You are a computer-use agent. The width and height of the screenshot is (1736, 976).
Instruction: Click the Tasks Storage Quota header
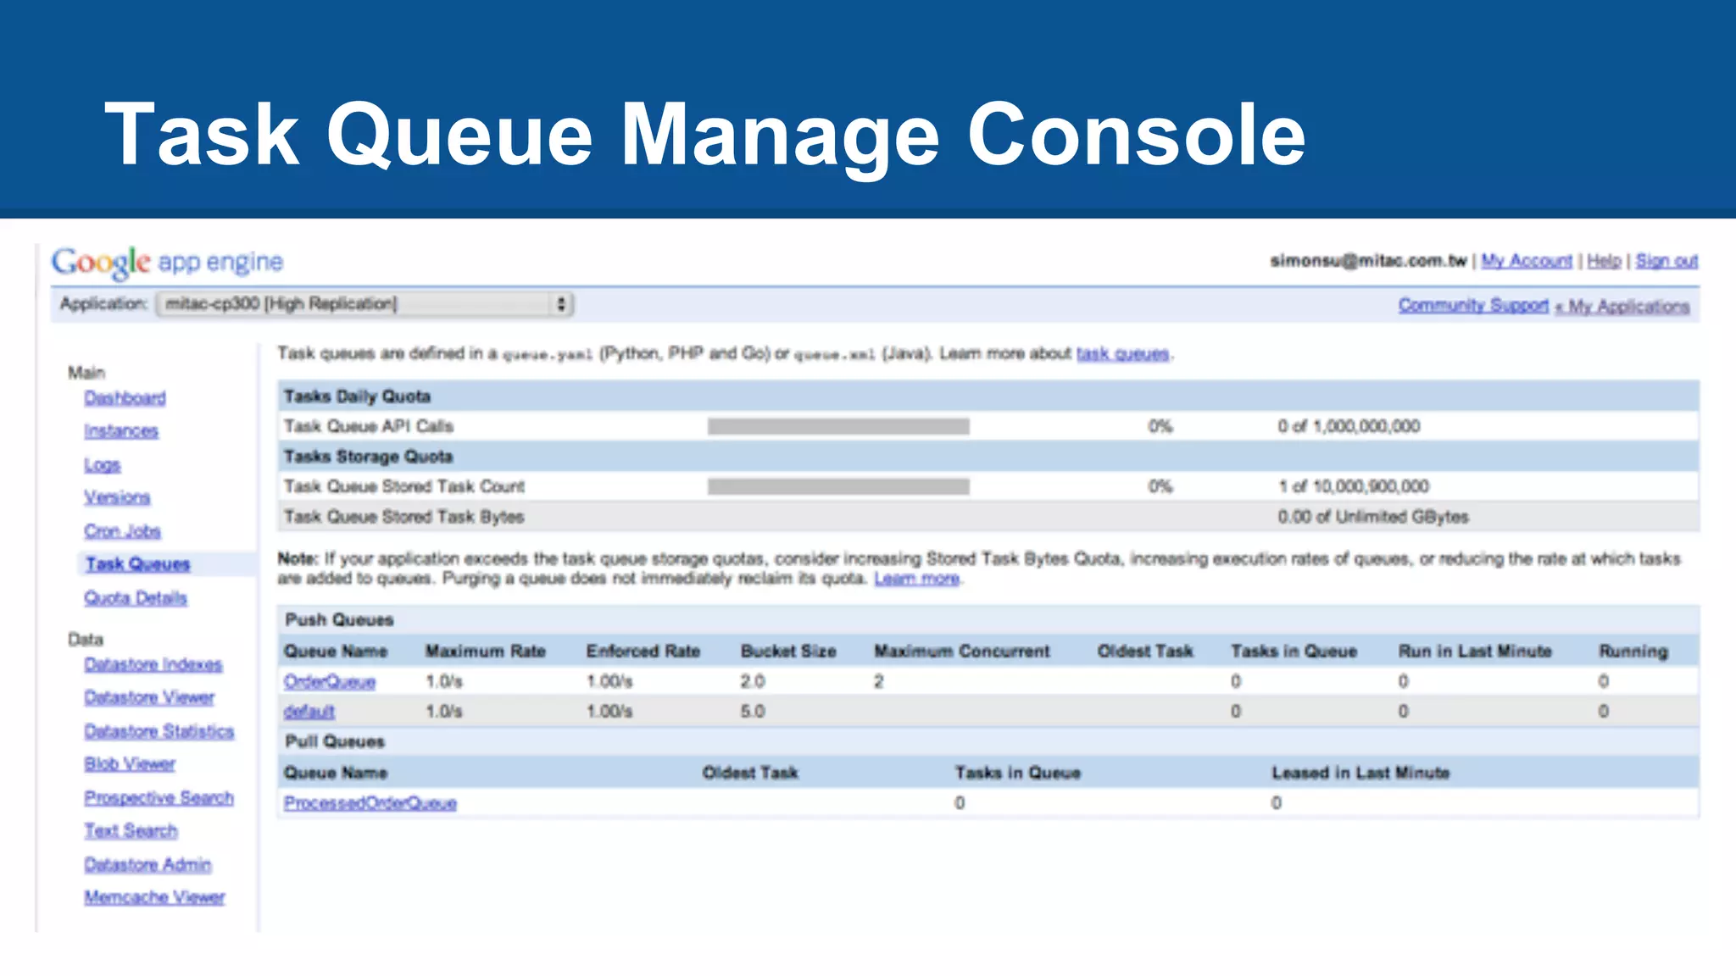click(368, 457)
